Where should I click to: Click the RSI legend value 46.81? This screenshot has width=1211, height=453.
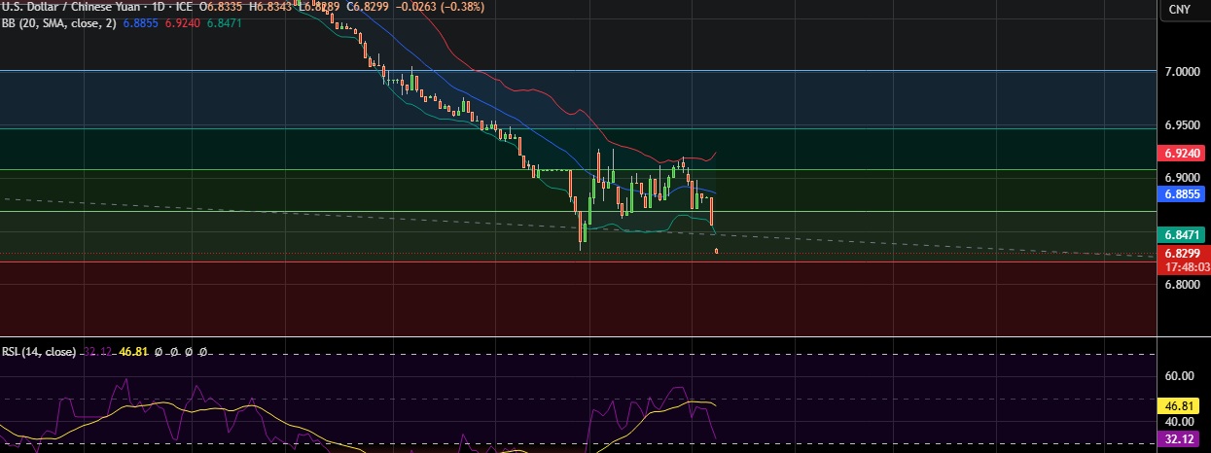pos(132,351)
